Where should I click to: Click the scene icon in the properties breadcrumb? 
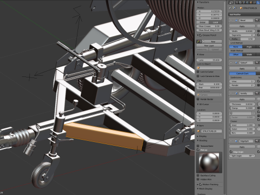[x=234, y=8]
